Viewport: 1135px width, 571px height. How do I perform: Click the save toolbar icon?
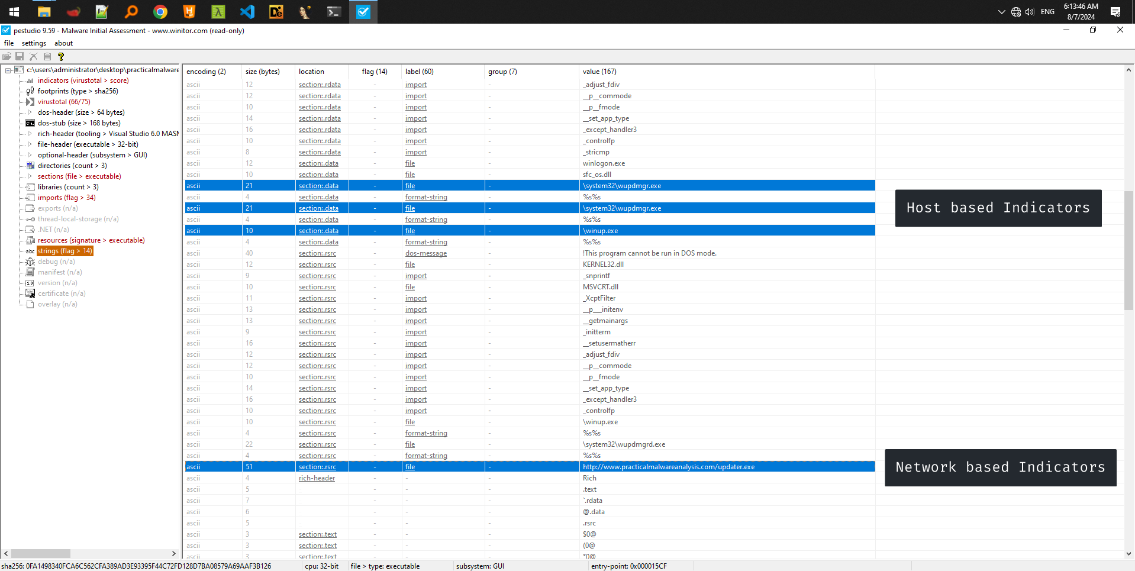(20, 57)
